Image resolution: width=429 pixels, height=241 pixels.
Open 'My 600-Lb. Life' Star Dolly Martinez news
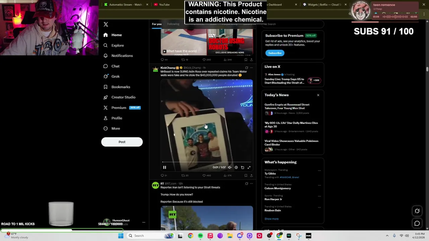tap(293, 127)
